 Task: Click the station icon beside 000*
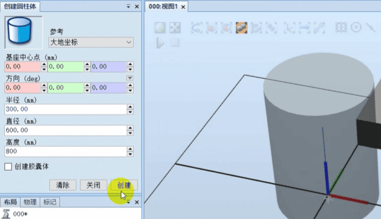tap(6, 214)
